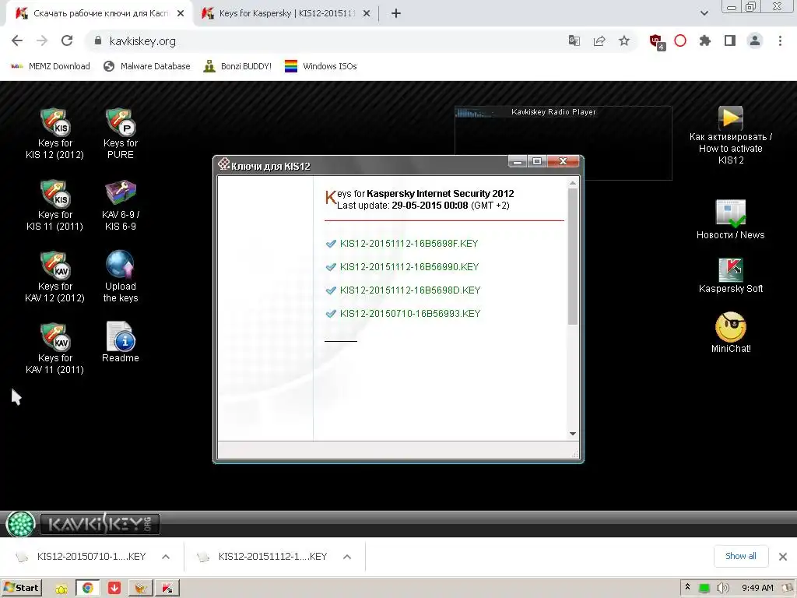Screen dimensions: 797x598
Task: Click the red circle Opera-style extension icon
Action: 680,40
